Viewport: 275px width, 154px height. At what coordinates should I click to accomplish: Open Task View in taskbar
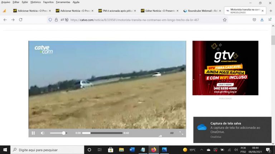point(100,150)
